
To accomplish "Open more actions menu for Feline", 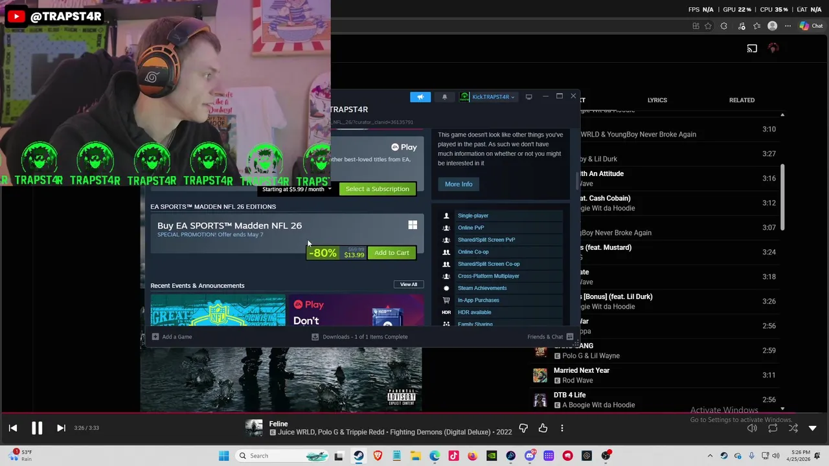I will pyautogui.click(x=562, y=428).
